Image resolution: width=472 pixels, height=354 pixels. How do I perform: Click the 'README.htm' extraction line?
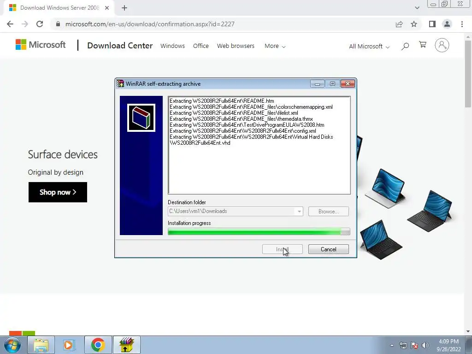222,101
